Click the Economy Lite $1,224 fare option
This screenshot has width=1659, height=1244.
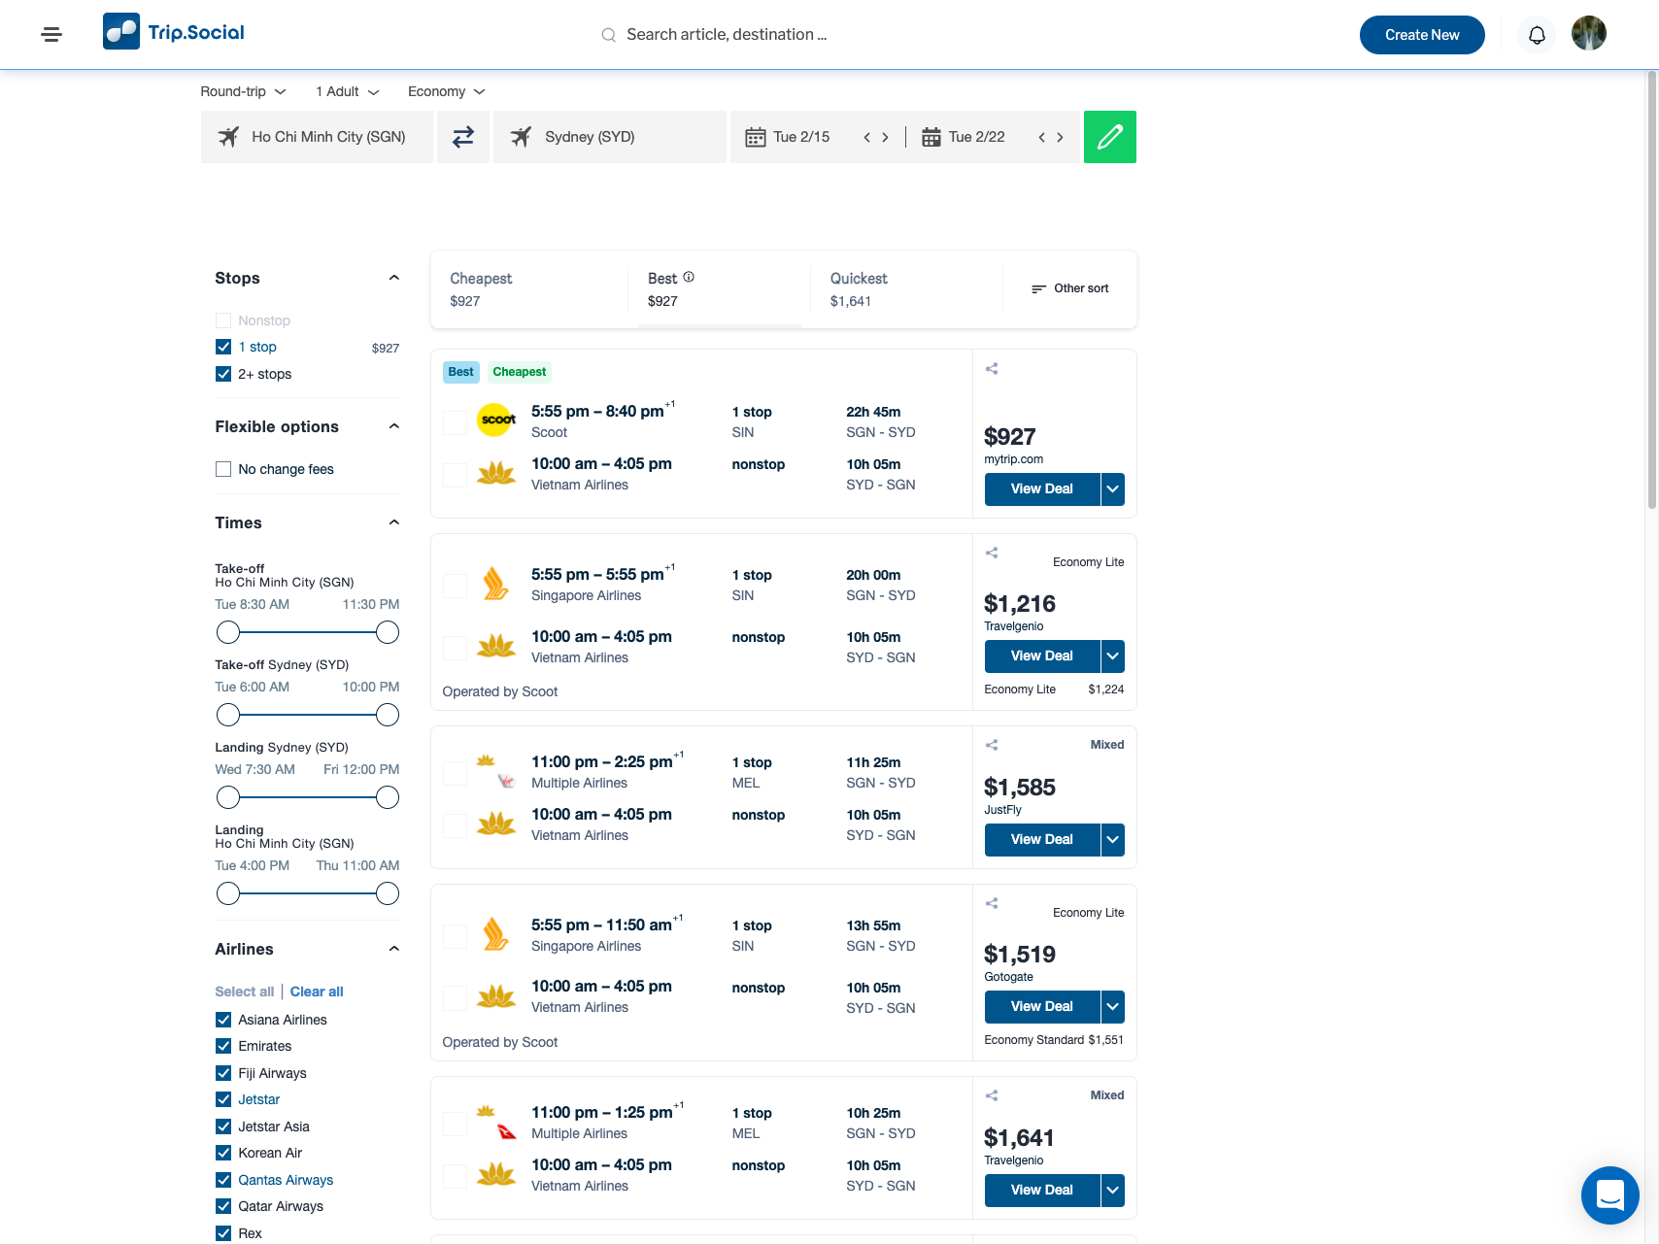(x=1054, y=689)
